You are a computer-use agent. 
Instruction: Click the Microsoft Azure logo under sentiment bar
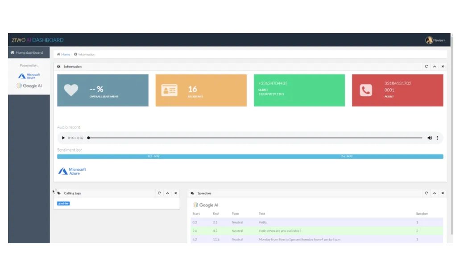tap(72, 171)
